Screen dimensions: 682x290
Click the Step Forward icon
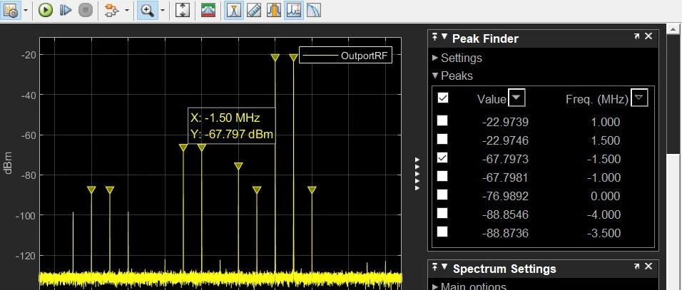pyautogui.click(x=66, y=10)
